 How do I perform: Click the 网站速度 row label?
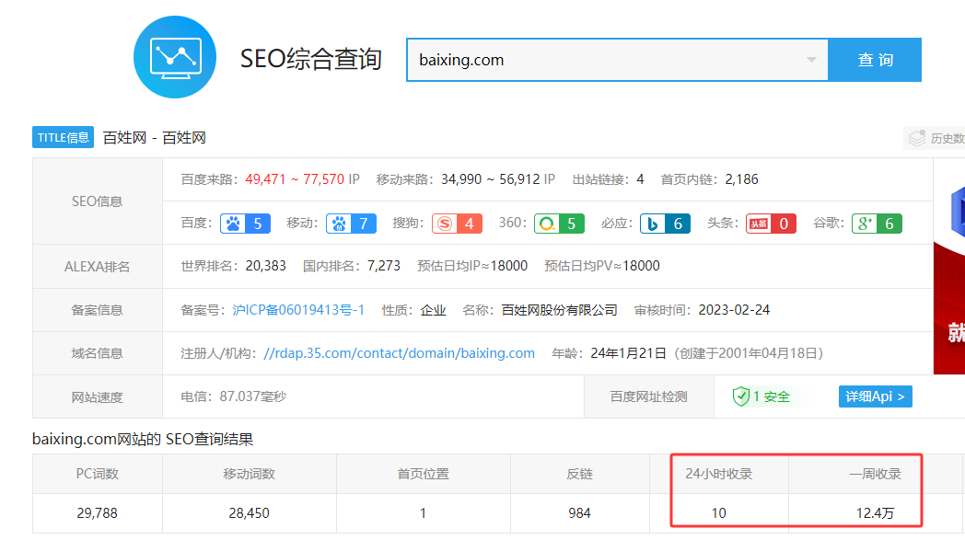(98, 397)
